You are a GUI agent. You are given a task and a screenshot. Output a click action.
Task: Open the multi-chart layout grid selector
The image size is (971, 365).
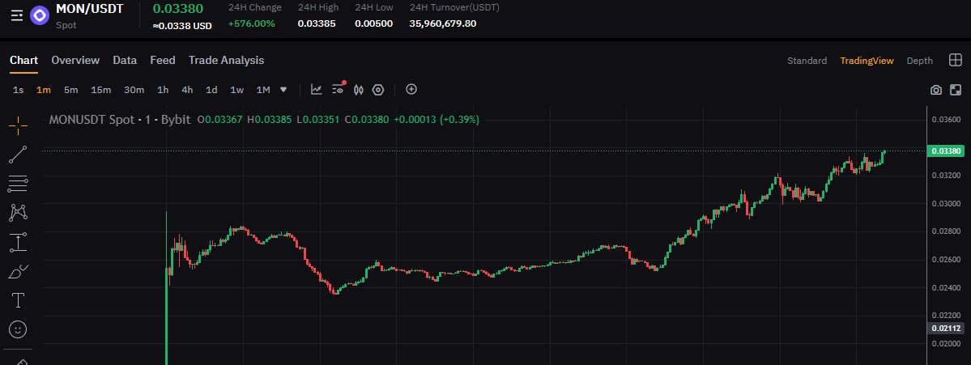pyautogui.click(x=956, y=60)
